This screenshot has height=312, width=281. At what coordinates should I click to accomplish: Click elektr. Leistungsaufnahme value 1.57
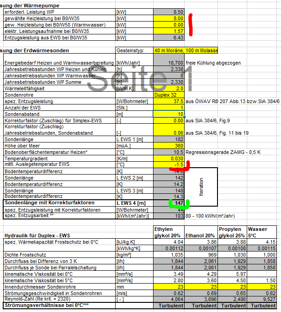[169, 31]
